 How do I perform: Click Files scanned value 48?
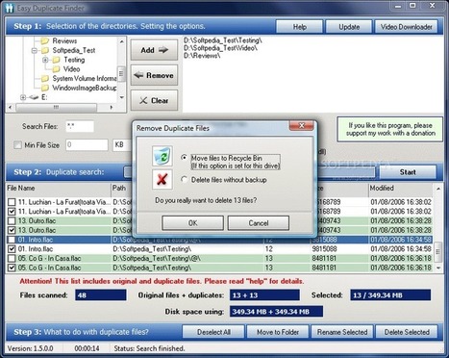coord(101,295)
